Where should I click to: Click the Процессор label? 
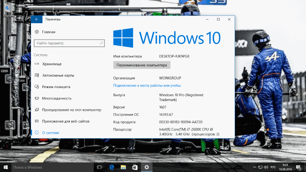tap(122, 129)
